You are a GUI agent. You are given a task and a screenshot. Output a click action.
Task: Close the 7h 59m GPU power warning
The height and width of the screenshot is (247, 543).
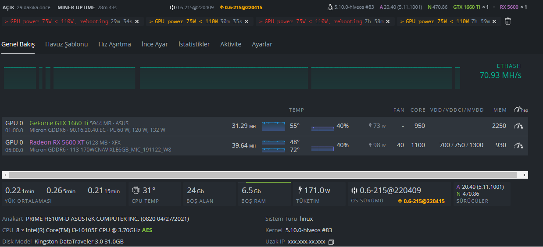[x=494, y=21]
